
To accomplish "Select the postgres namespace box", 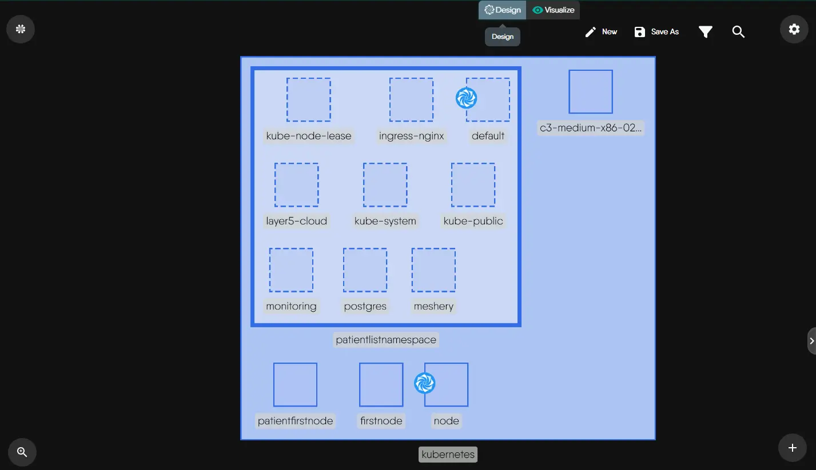I will point(365,270).
